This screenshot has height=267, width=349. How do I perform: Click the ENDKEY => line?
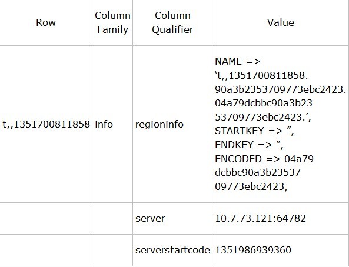coord(249,145)
